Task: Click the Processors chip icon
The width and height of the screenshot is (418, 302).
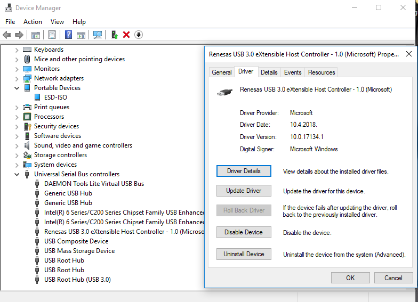Action: tap(27, 117)
